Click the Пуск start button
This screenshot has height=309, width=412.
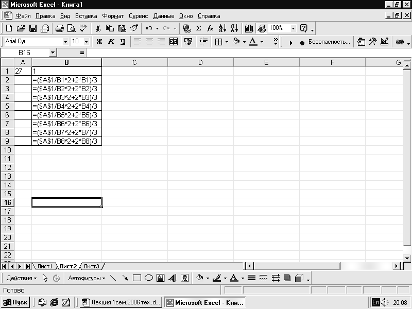(x=15, y=302)
